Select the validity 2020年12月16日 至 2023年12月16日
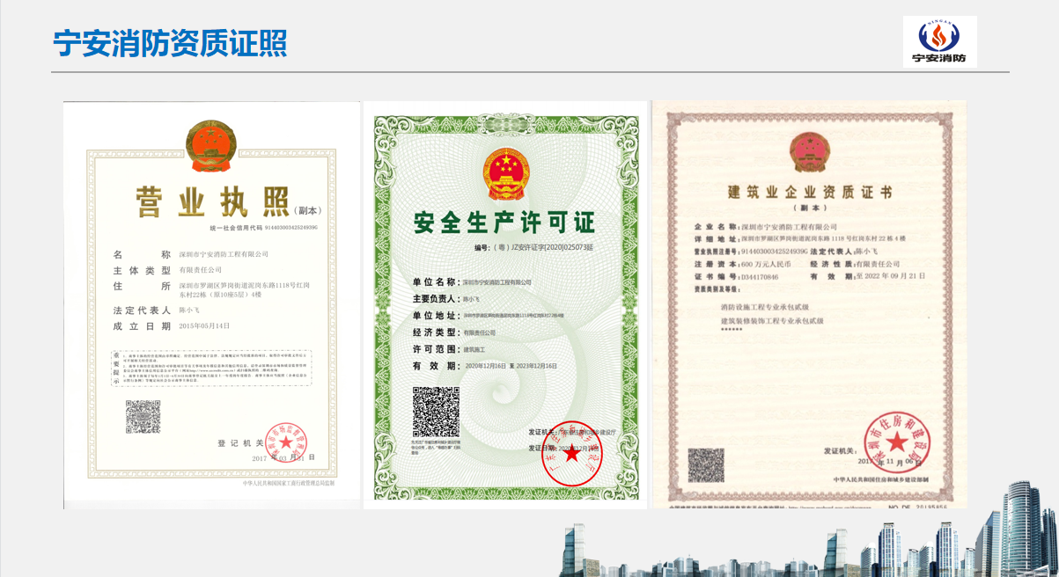 coord(510,366)
